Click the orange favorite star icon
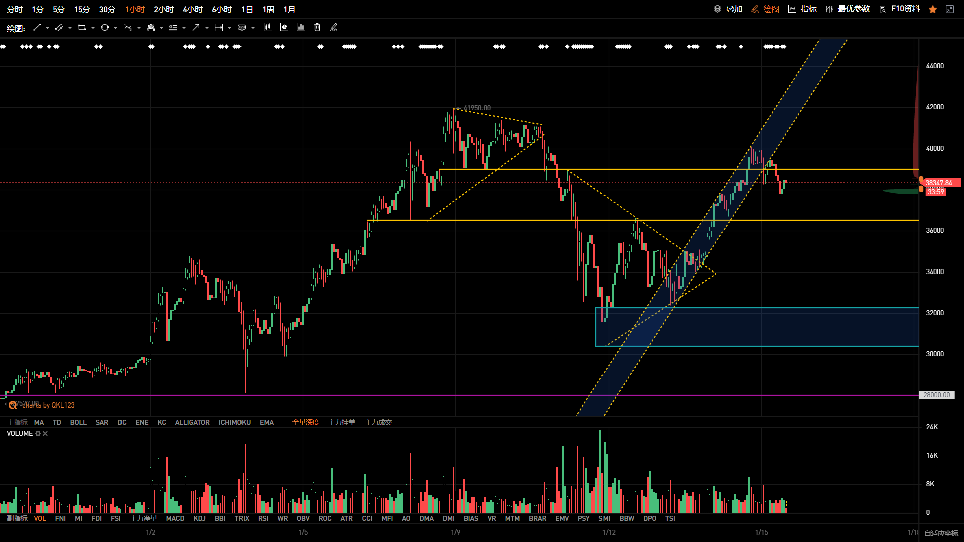This screenshot has height=542, width=964. [x=933, y=9]
